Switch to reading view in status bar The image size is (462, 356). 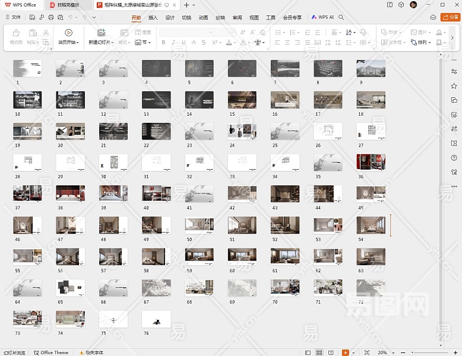pos(331,352)
